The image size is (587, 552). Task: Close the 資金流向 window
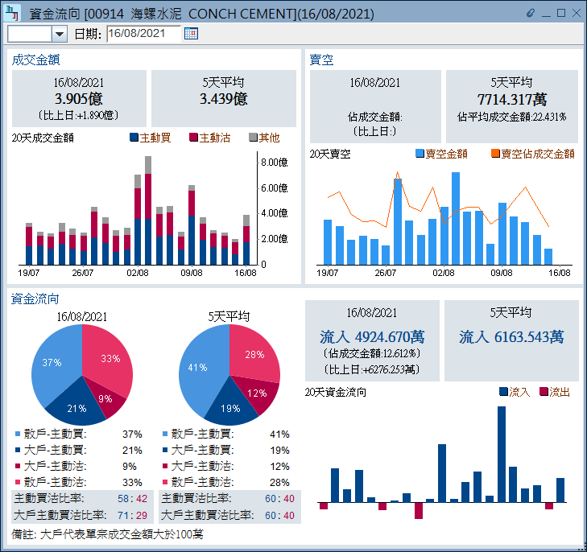tap(576, 13)
